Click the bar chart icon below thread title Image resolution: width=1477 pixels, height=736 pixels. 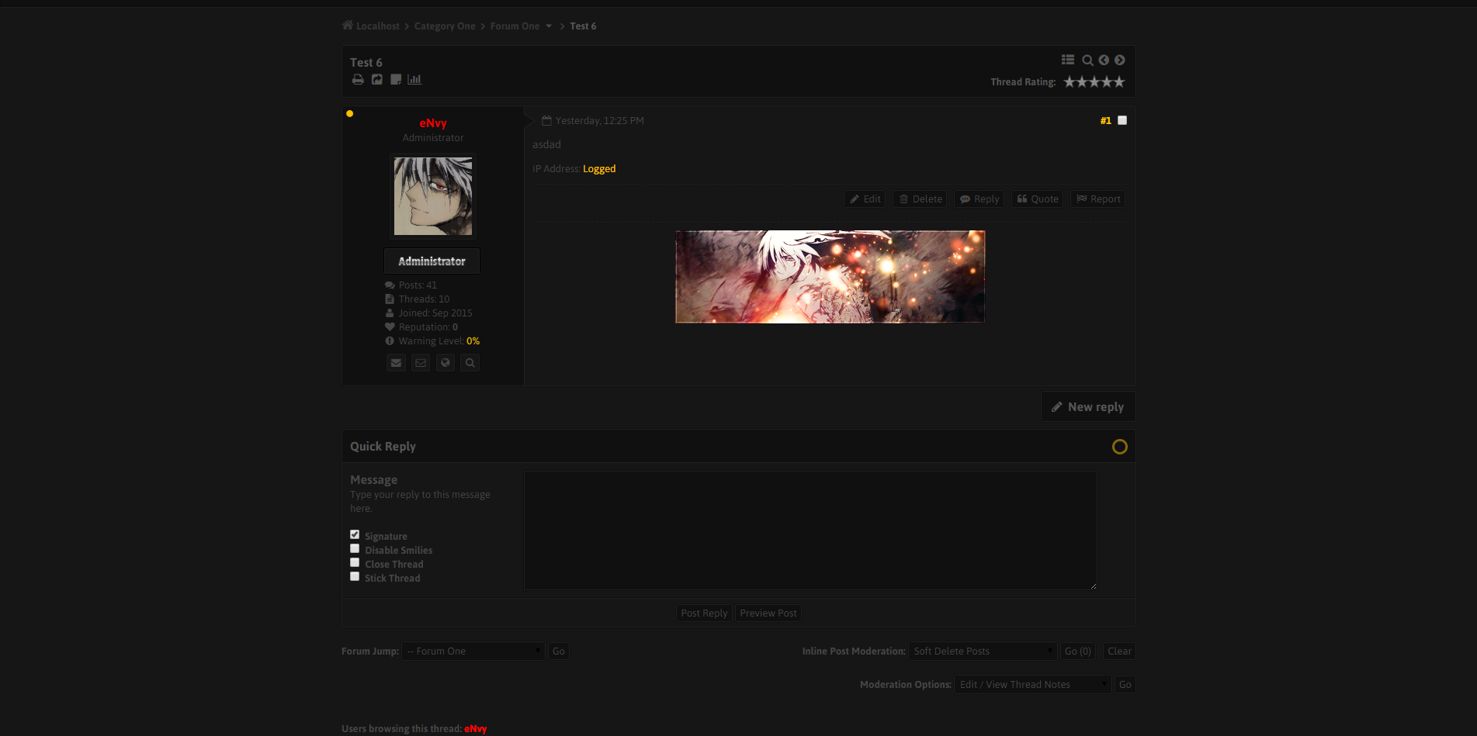(414, 80)
